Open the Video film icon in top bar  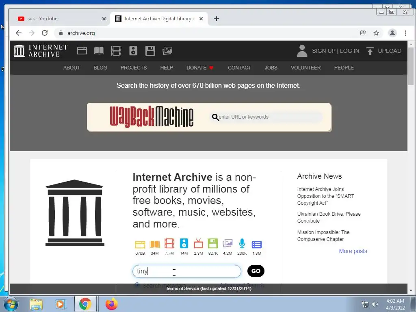tap(116, 51)
